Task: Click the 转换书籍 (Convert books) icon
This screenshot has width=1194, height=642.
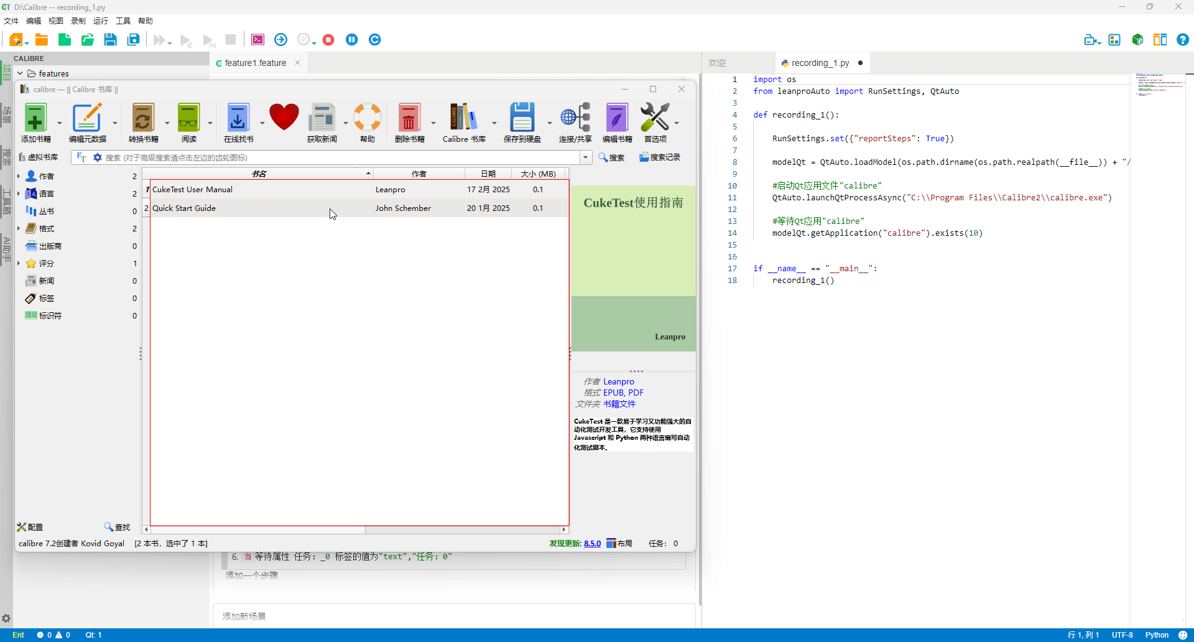Action: point(143,118)
